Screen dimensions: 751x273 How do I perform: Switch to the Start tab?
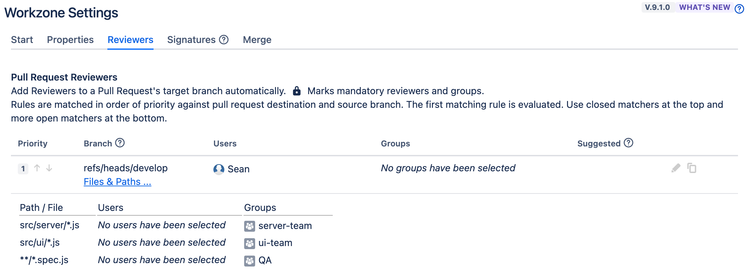point(22,40)
